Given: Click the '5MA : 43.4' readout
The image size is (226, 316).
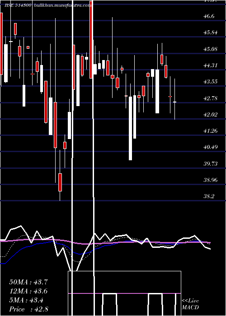Looking at the screenshot, I should pos(26,300).
